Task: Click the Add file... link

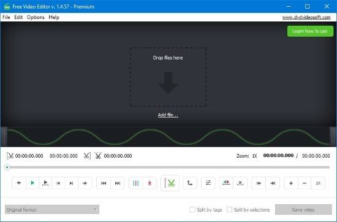Action: coord(168,115)
